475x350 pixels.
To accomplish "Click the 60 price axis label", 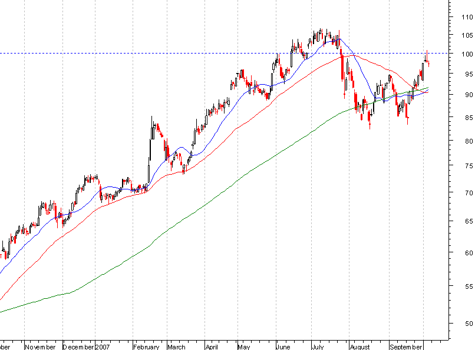I will coord(469,253).
